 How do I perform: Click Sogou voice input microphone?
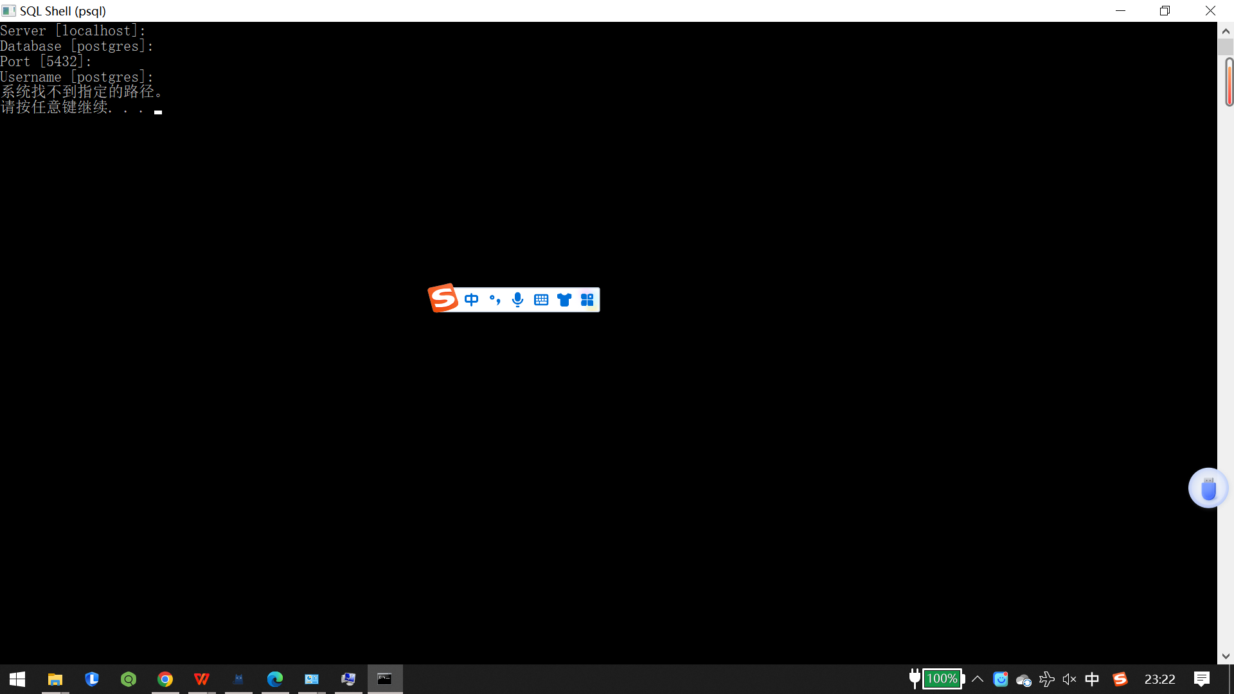pyautogui.click(x=517, y=300)
